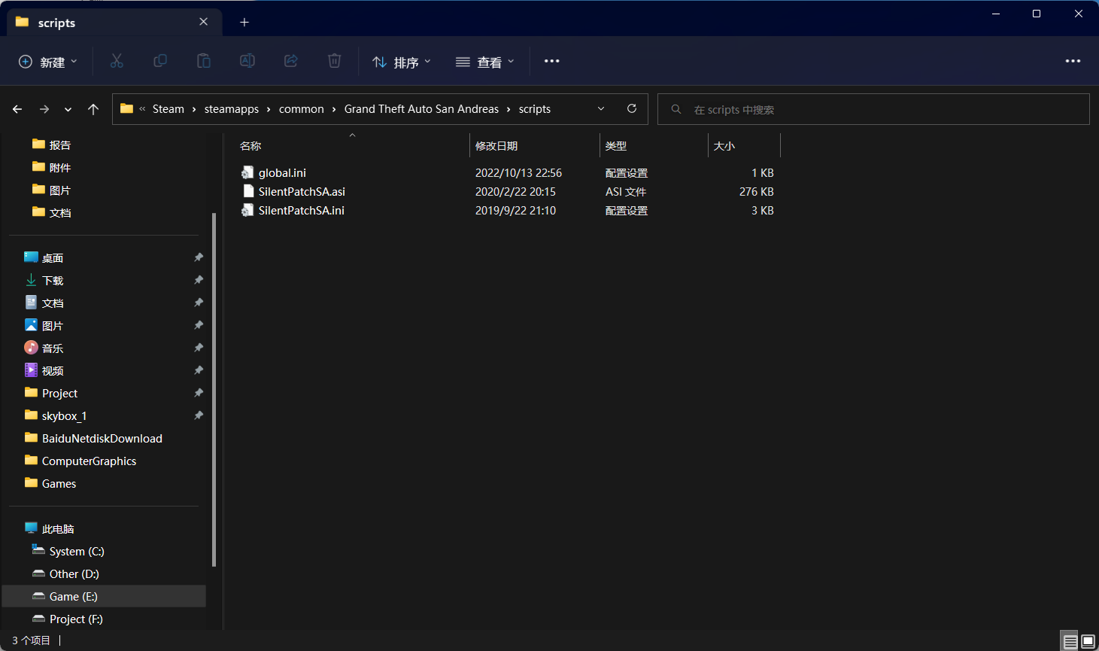
Task: Expand chevron after steamapps in path
Action: tap(269, 109)
